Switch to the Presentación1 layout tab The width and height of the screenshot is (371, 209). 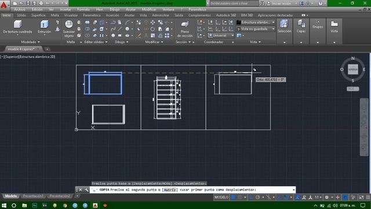[33, 196]
